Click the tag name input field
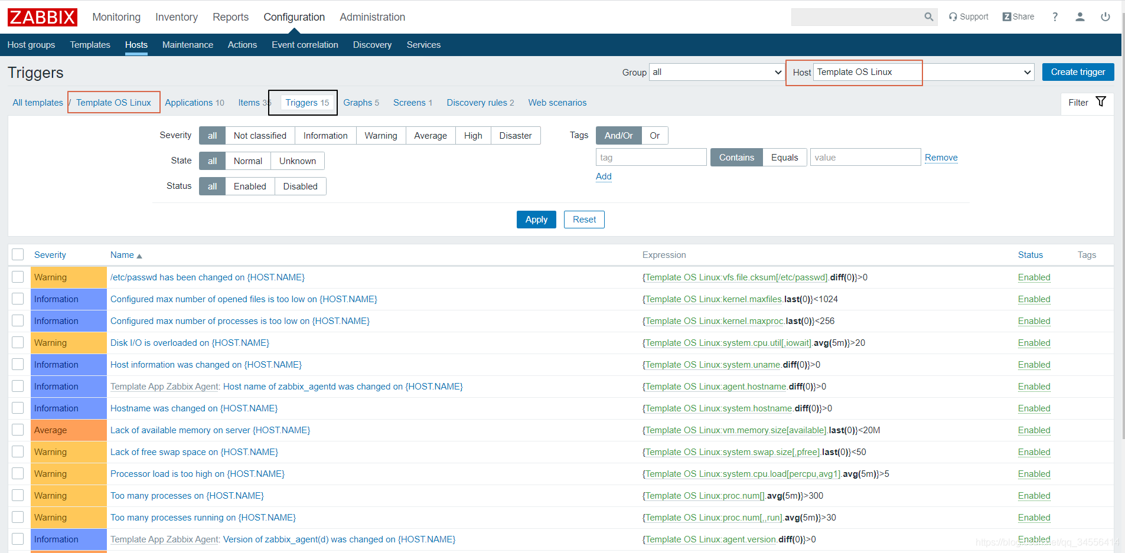The width and height of the screenshot is (1125, 553). point(651,158)
